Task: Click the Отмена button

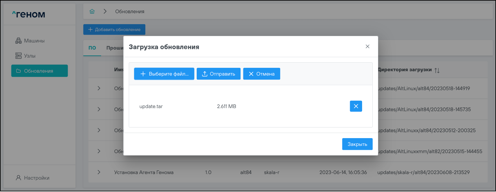Action: click(x=261, y=74)
